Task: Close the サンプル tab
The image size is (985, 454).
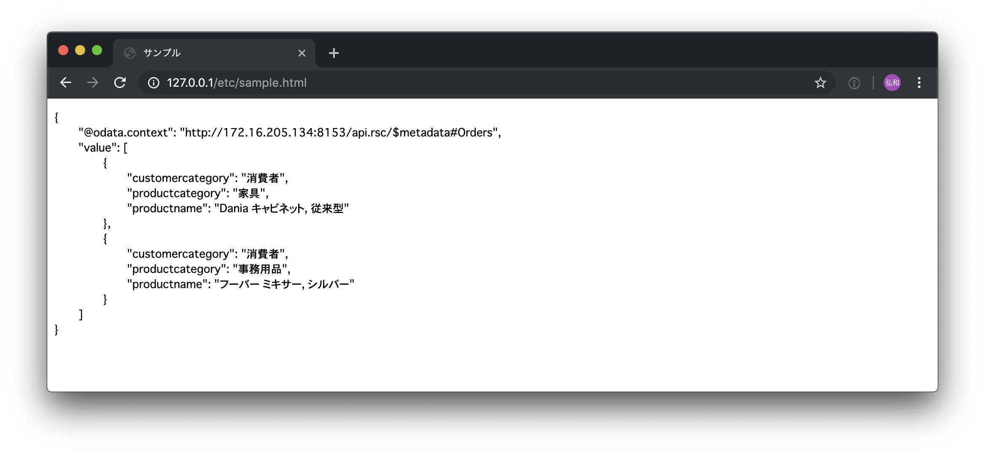Action: tap(301, 53)
